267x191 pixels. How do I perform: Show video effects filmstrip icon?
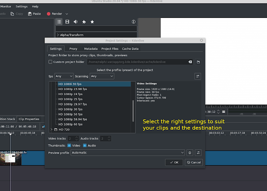pyautogui.click(x=67, y=22)
